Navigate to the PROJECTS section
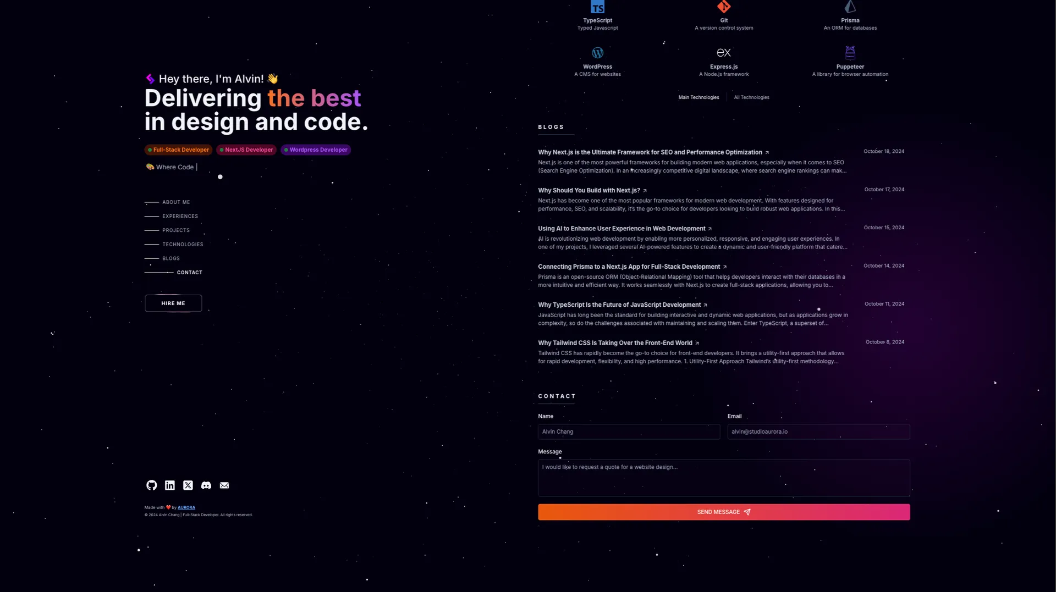The image size is (1056, 592). point(176,230)
